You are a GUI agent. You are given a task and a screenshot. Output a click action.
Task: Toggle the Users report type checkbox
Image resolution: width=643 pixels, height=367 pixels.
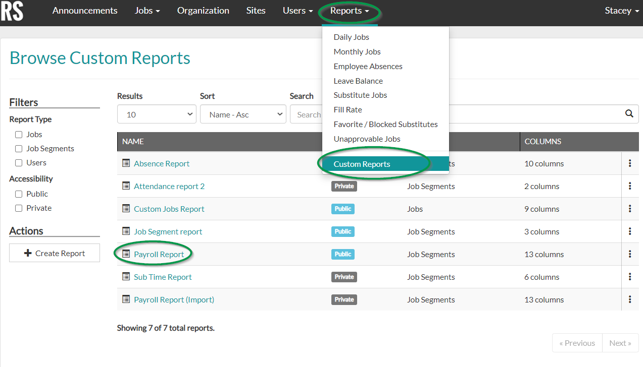click(19, 163)
